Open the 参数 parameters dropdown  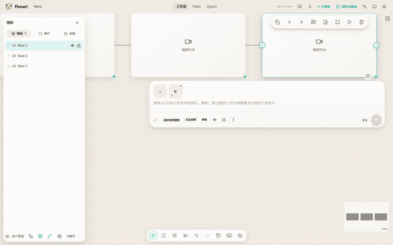point(204,120)
